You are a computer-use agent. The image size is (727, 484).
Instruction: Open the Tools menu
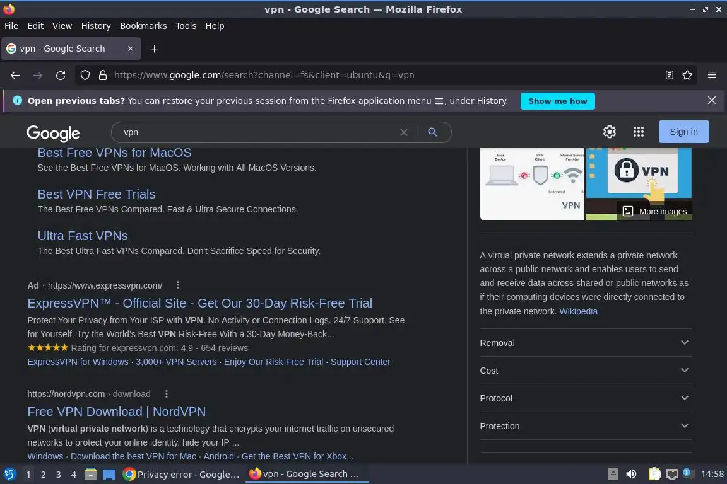[186, 26]
